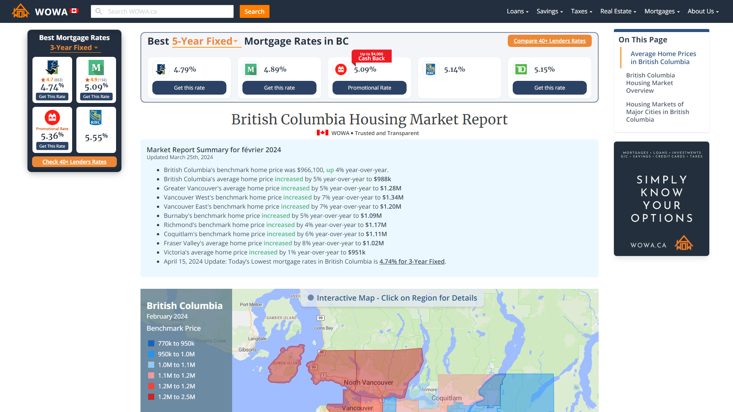The width and height of the screenshot is (733, 412).
Task: Click Check 40+ Lenders Rates button
Action: (x=74, y=162)
